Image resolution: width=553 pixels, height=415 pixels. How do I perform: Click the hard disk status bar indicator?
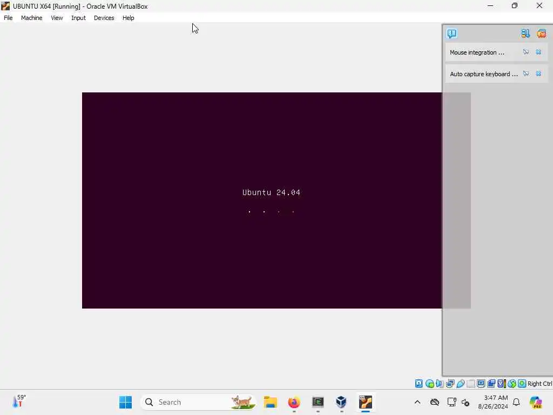click(419, 384)
